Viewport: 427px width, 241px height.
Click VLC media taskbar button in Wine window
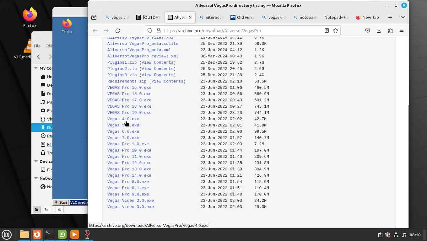tap(78, 202)
